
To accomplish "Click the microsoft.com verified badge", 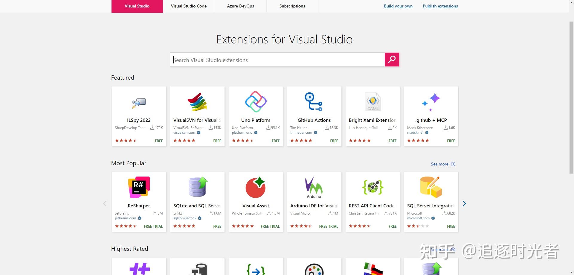I will click(433, 218).
